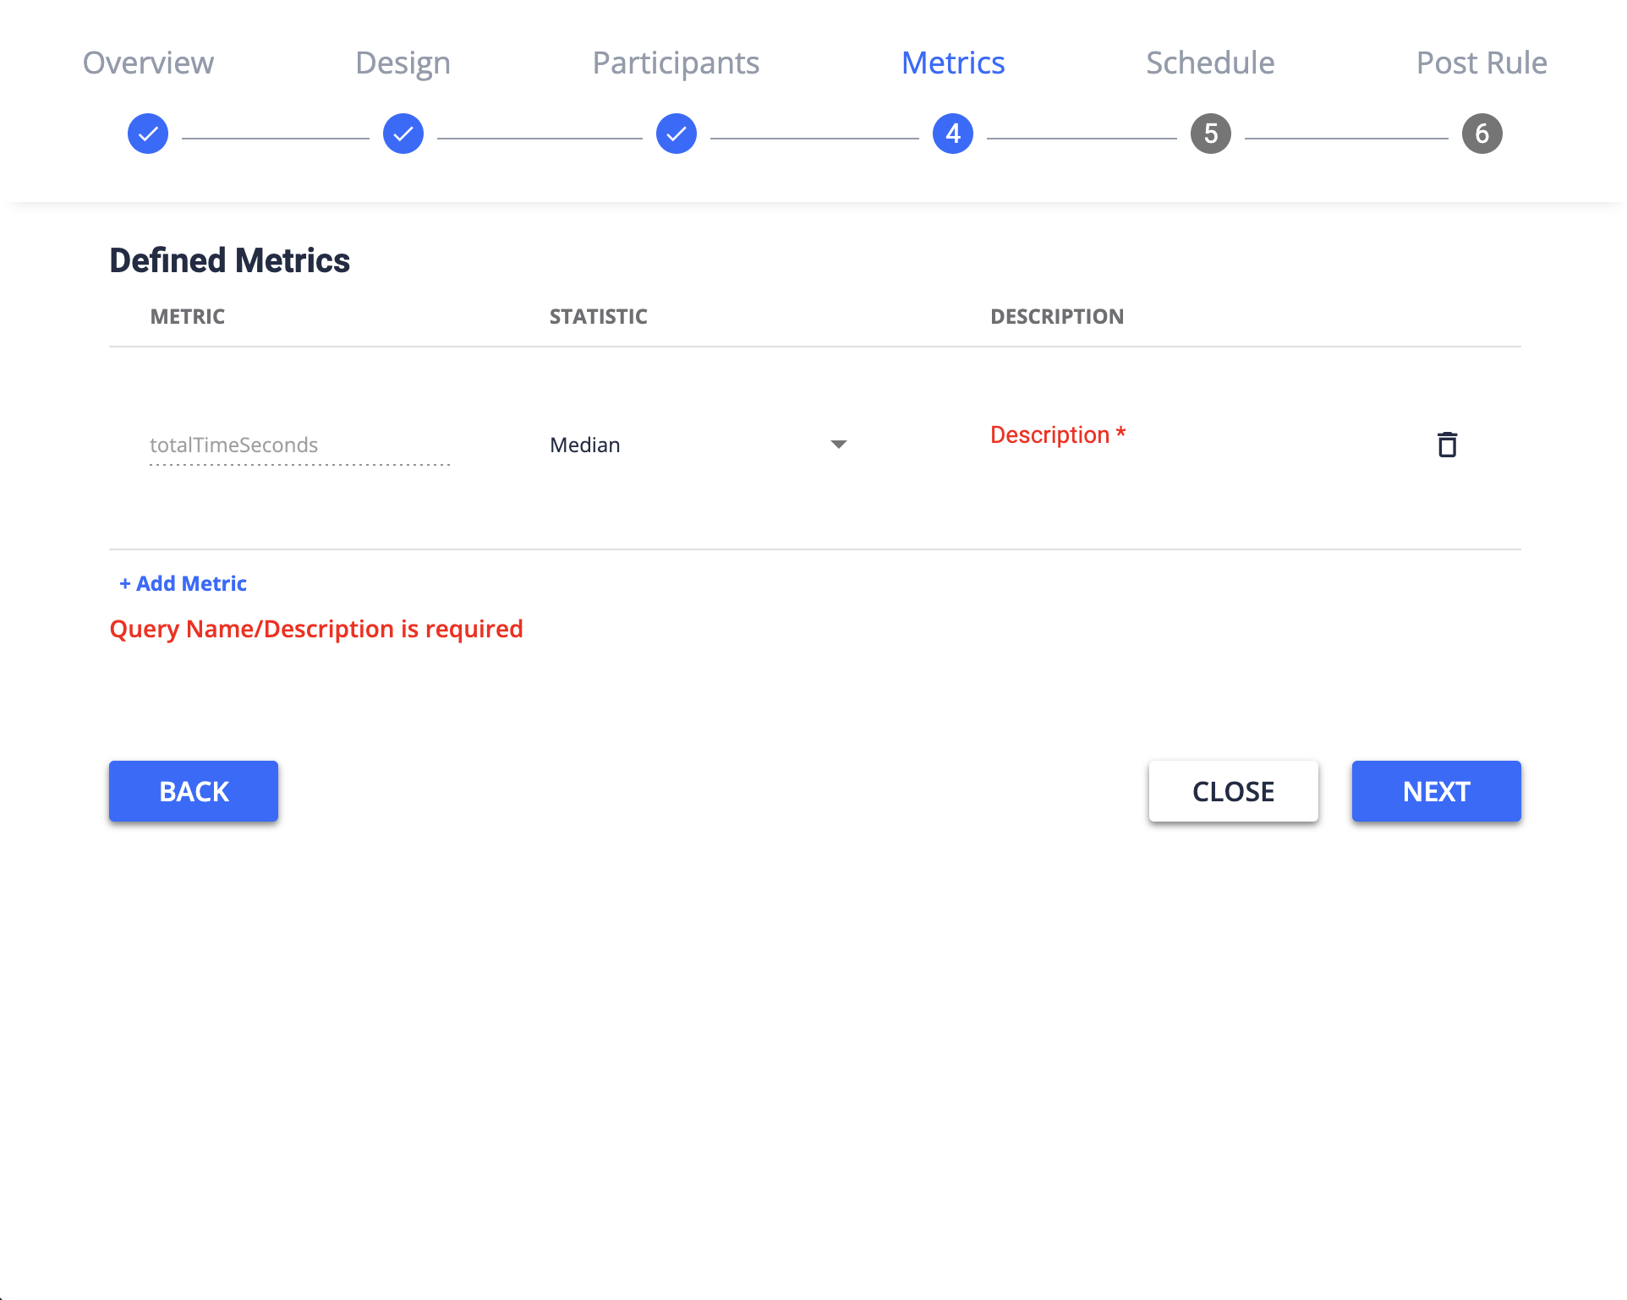Click the CLOSE button
The image size is (1627, 1300).
[1233, 791]
